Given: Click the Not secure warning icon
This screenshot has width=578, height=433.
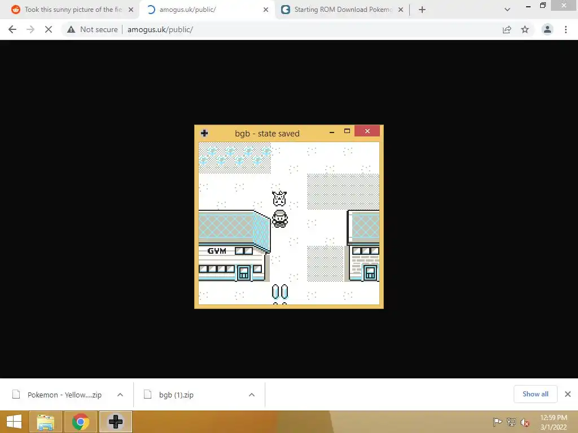Looking at the screenshot, I should click(71, 29).
